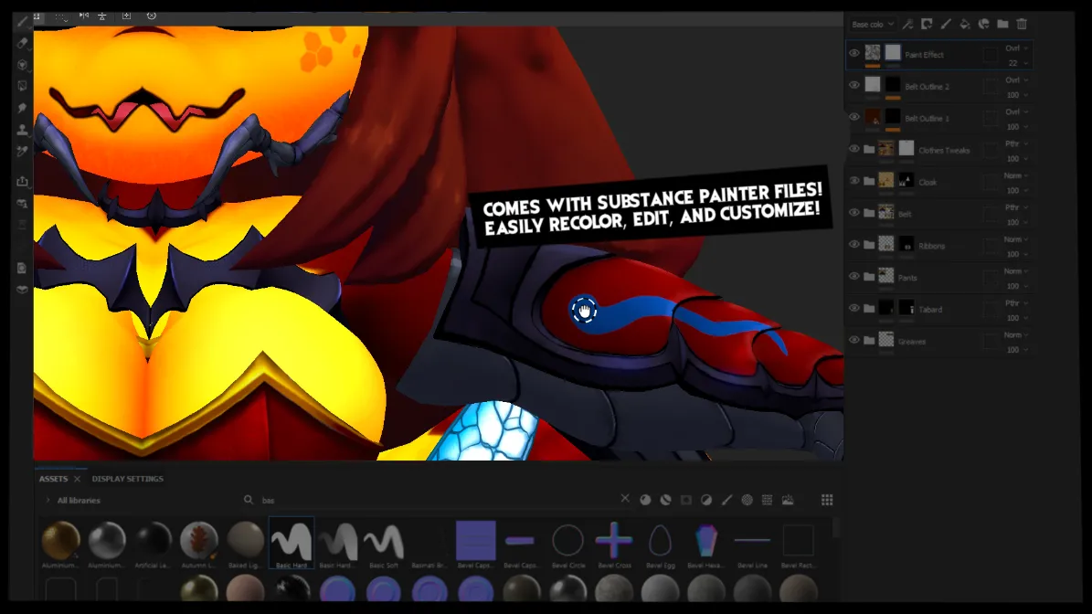This screenshot has width=1092, height=614.
Task: Select the Paint brush tool
Action: (22, 20)
